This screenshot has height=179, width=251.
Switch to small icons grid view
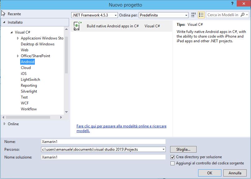click(x=193, y=15)
